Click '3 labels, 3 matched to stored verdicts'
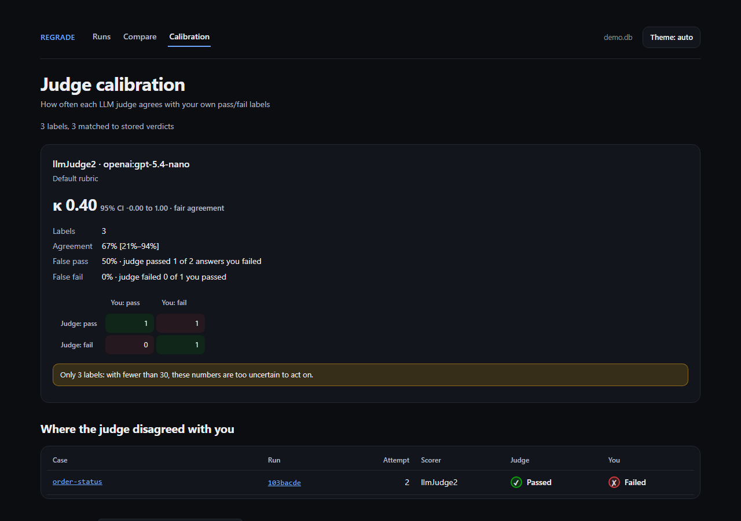Image resolution: width=741 pixels, height=521 pixels. point(107,126)
